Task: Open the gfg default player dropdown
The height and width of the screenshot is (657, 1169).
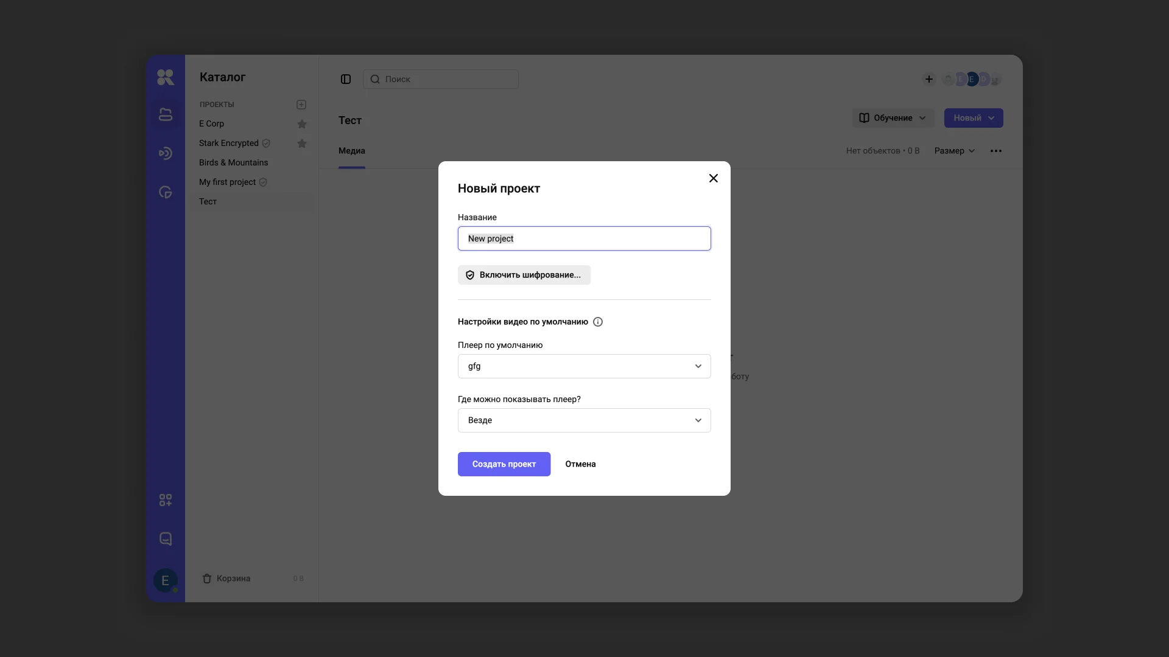Action: (584, 366)
